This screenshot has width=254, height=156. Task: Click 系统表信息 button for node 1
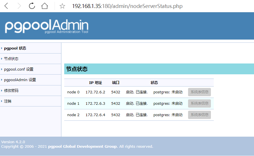tap(199, 103)
